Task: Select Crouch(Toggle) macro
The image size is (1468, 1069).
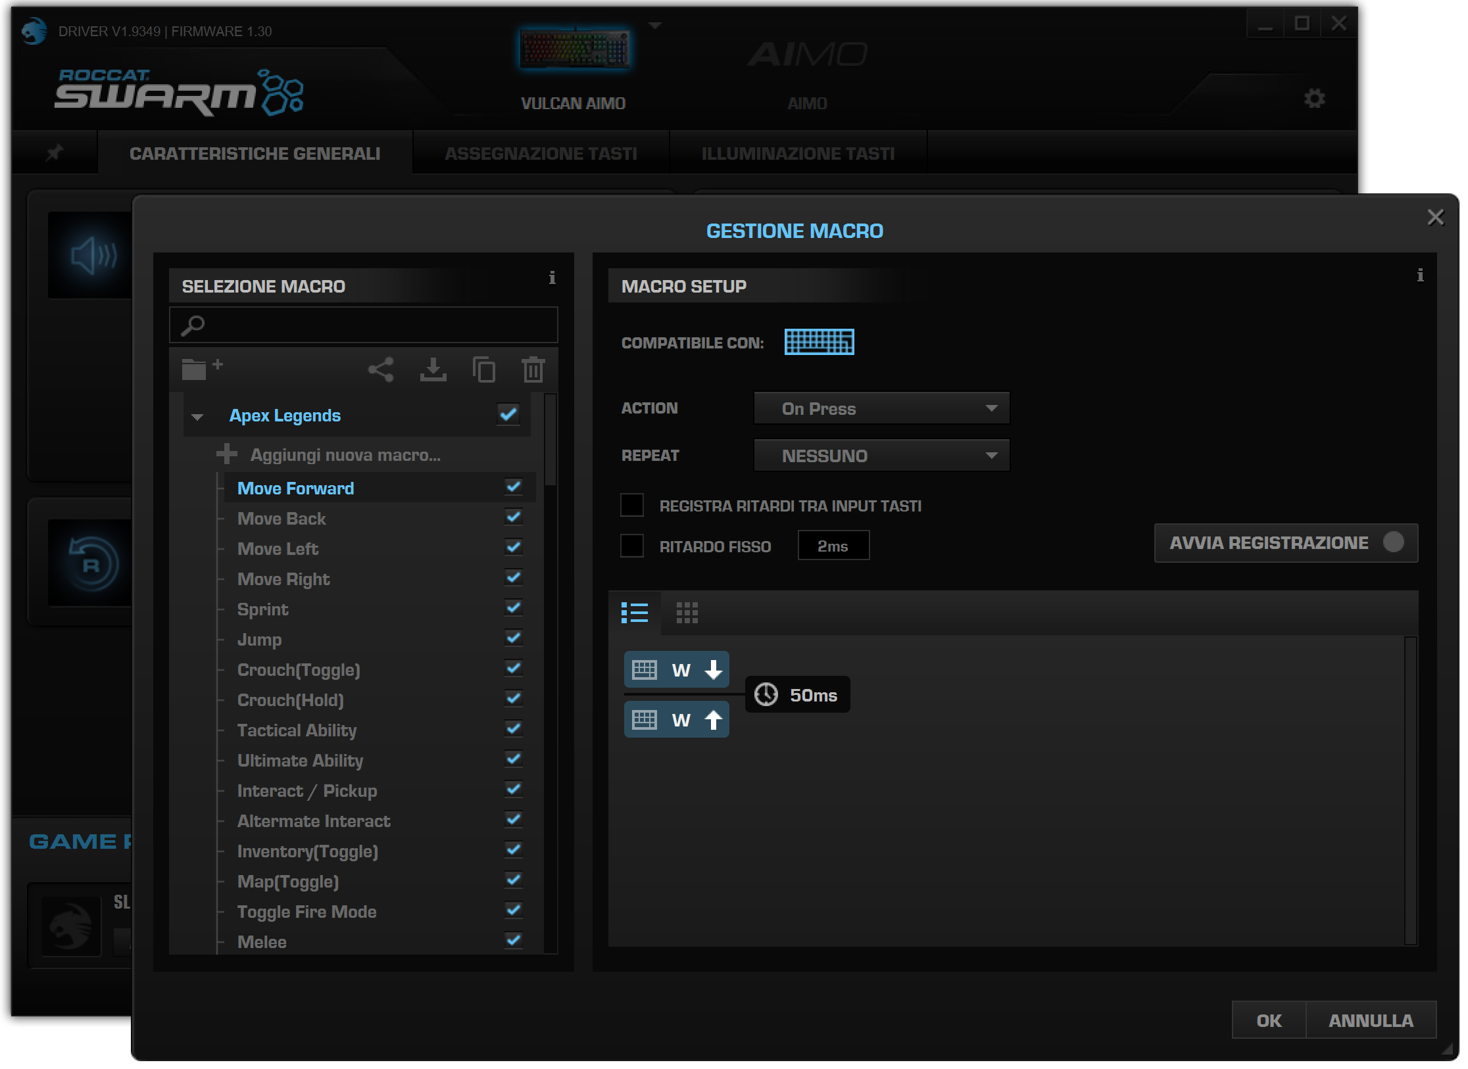Action: 299,670
